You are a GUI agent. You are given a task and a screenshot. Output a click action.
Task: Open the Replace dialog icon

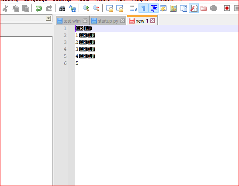[x=73, y=8]
